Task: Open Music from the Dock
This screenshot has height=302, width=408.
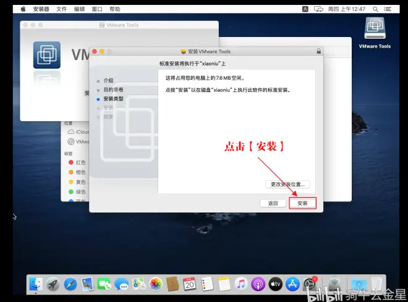Action: (241, 284)
